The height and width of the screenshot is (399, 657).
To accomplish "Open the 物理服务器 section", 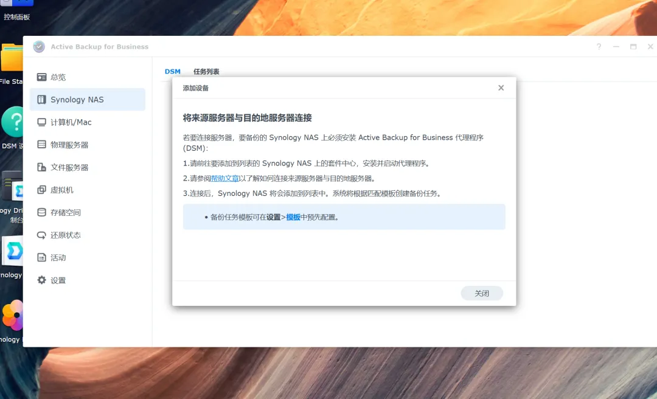I will coord(71,144).
